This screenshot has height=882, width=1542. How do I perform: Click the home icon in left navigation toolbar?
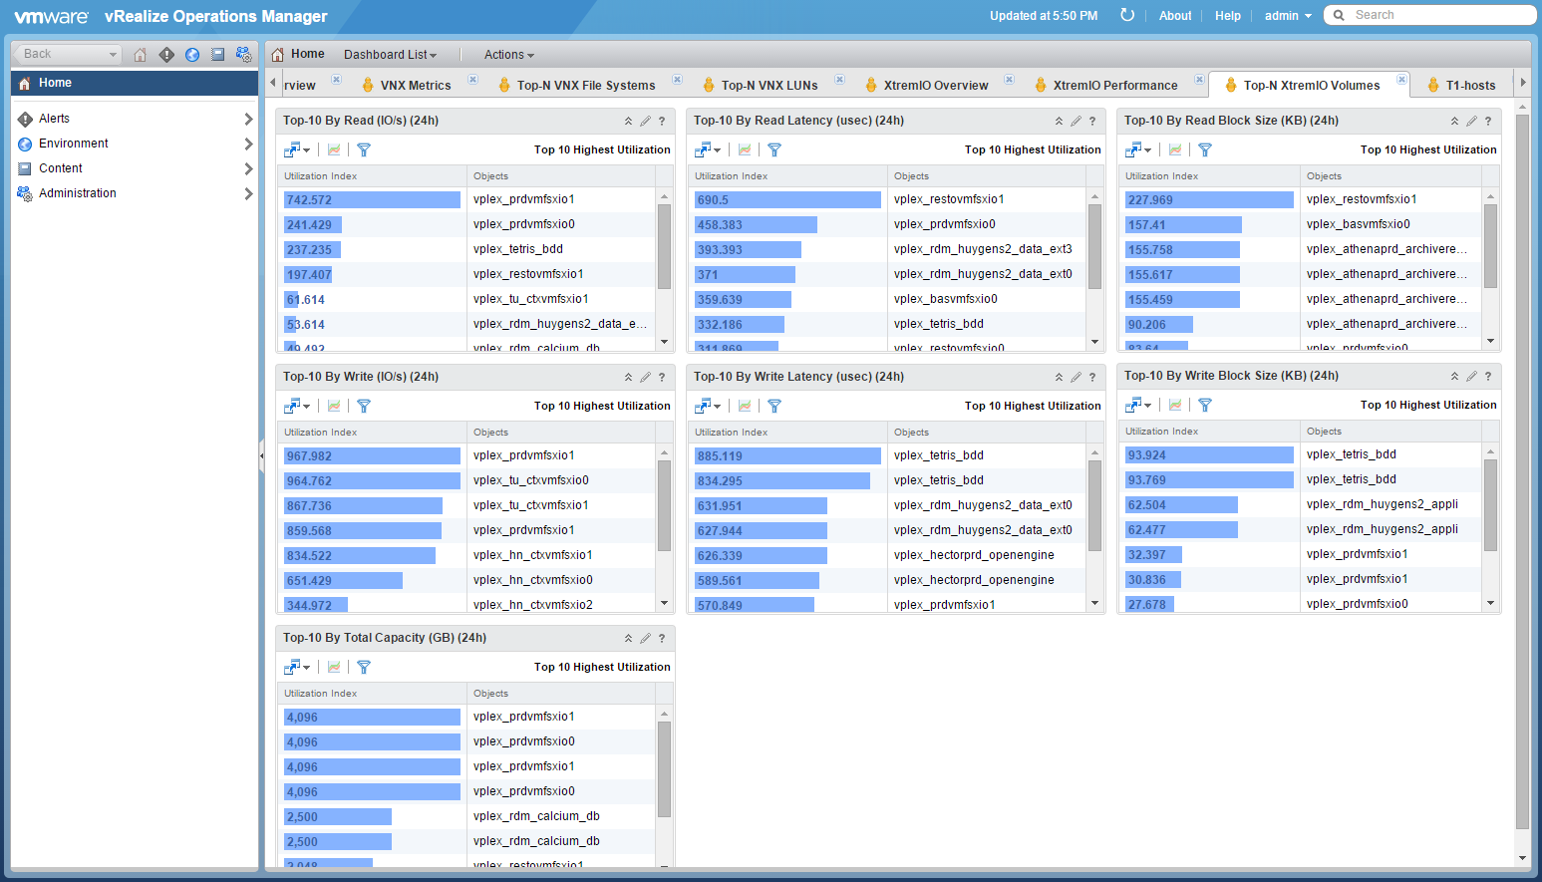click(x=141, y=55)
